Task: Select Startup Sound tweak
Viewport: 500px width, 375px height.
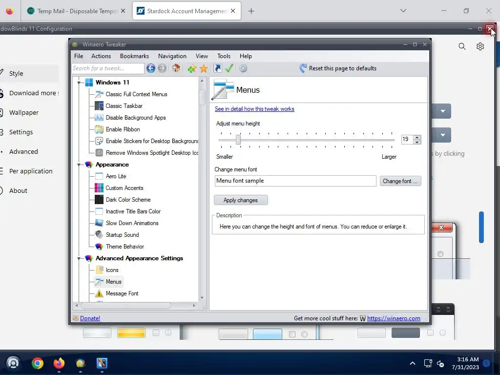Action: coord(117,235)
